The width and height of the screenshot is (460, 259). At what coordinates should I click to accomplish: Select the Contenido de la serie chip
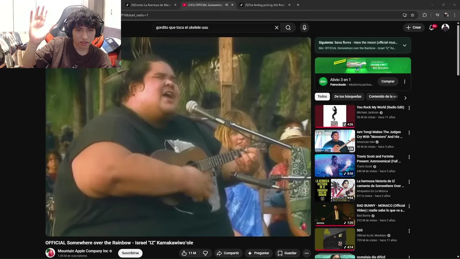383,96
